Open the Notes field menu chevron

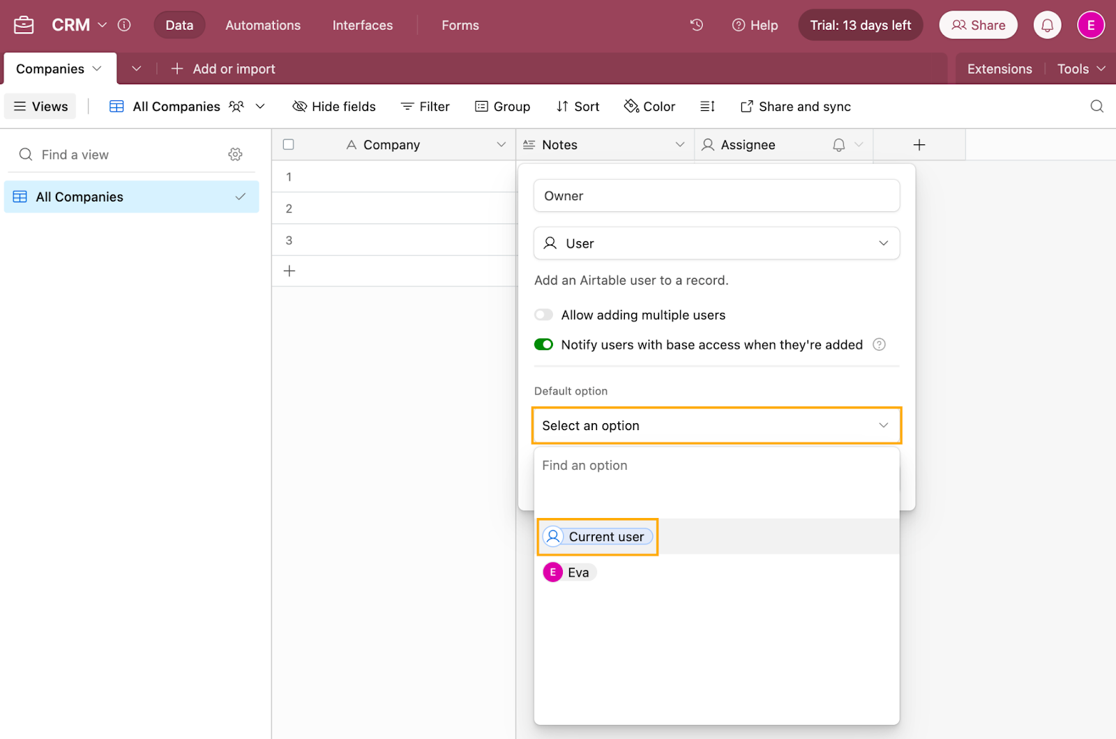[x=679, y=145]
